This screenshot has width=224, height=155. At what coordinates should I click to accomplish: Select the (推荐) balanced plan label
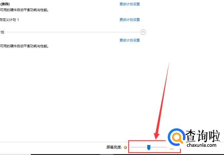point(5,4)
